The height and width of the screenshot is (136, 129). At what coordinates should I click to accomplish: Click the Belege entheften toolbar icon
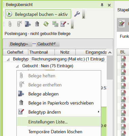(x=19, y=24)
